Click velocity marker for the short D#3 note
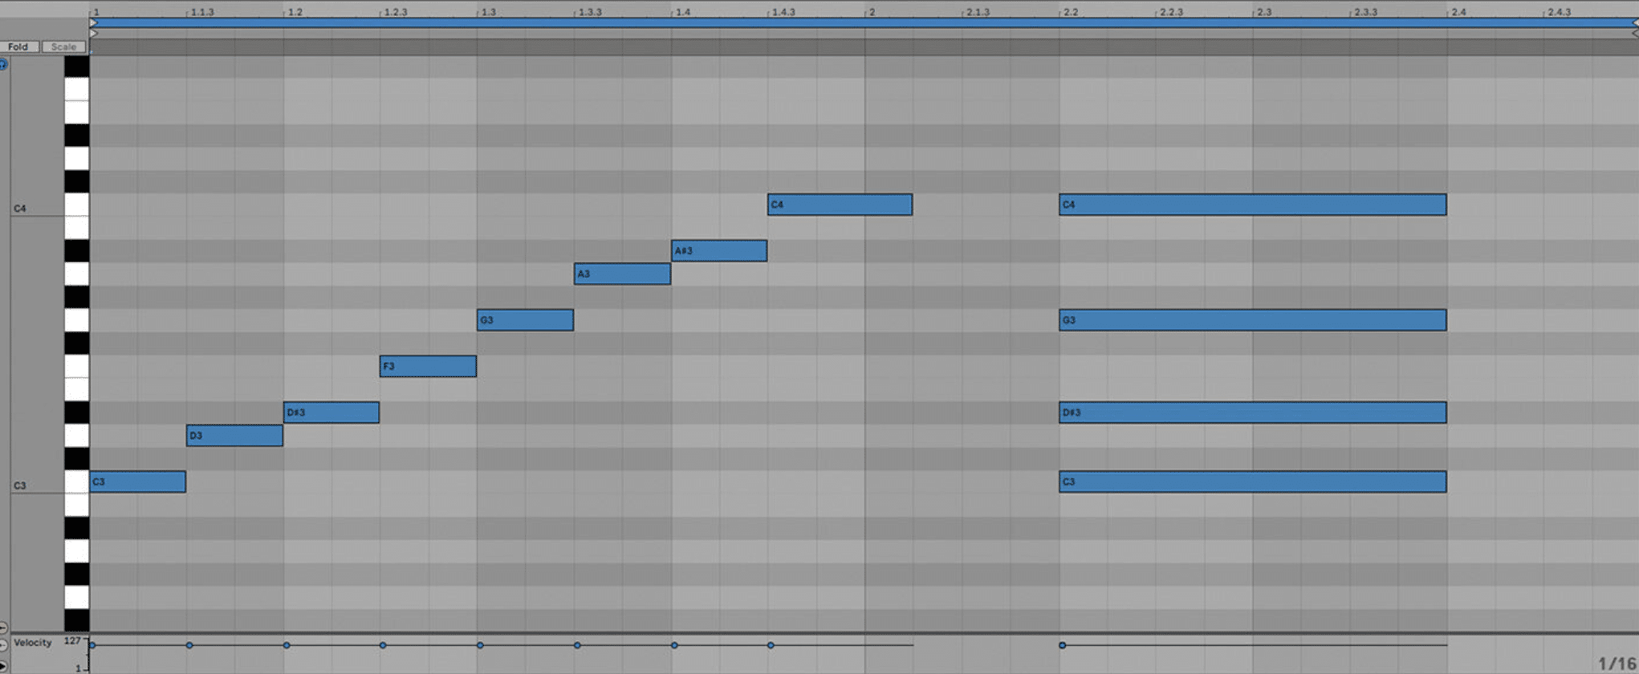 287,645
